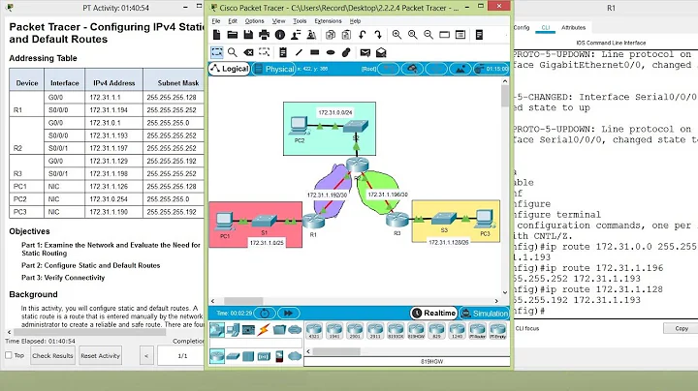Switch to Realtime mode
This screenshot has height=391, width=698.
(433, 313)
